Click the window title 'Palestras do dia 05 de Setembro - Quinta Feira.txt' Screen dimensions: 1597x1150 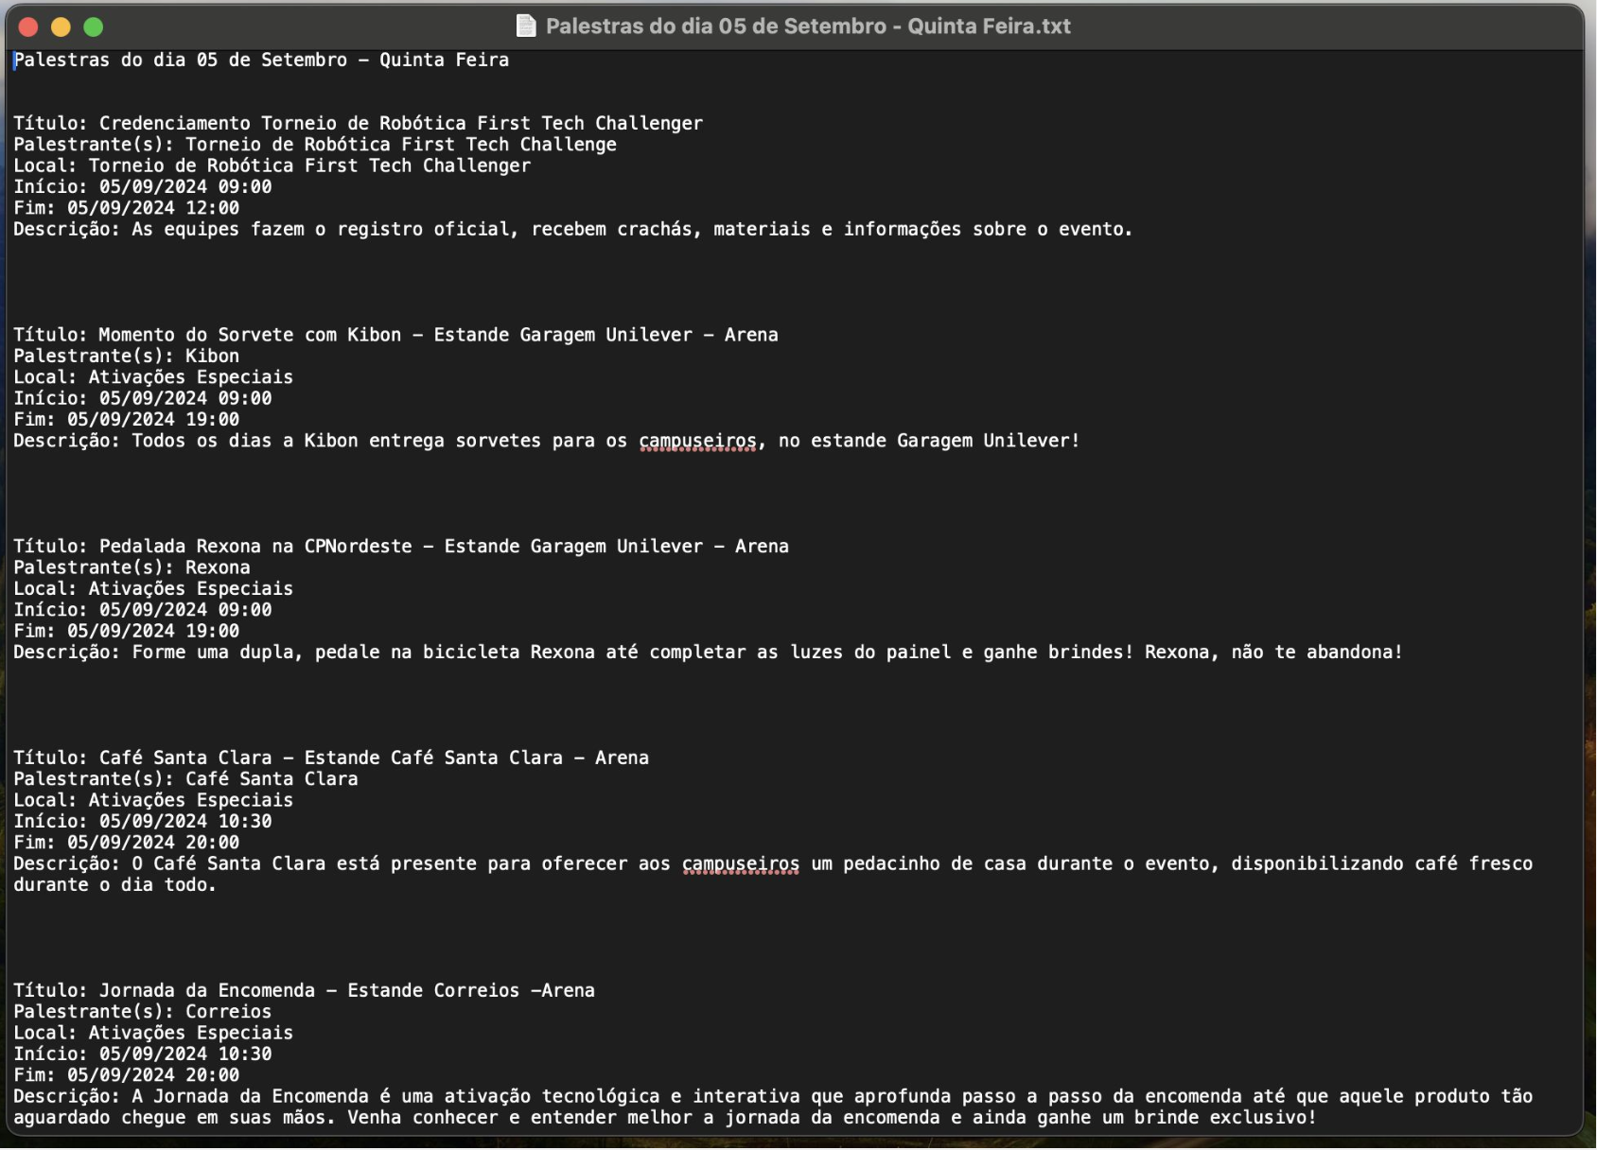pos(808,26)
